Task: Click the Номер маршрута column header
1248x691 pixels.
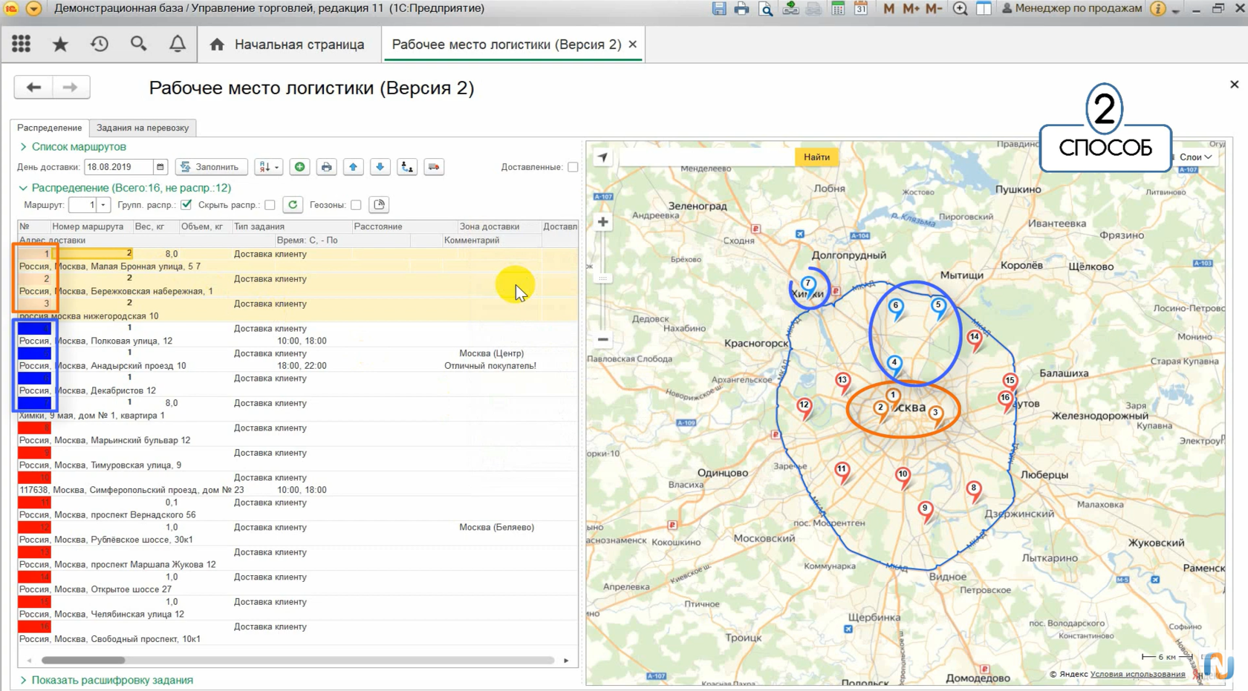Action: (88, 226)
